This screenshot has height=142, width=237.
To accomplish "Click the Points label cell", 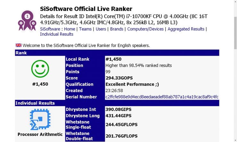I will (85, 72).
